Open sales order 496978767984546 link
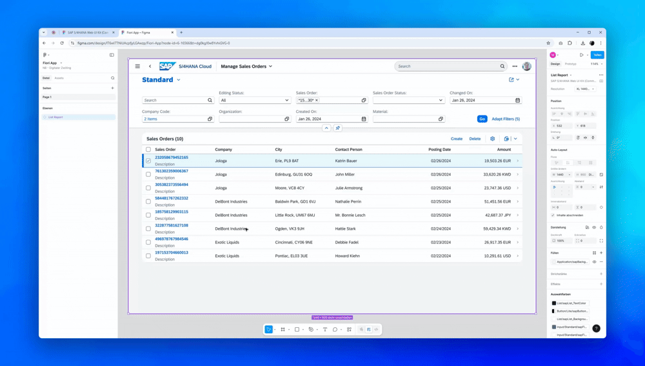Screen dimensions: 645x366 [x=172, y=239]
